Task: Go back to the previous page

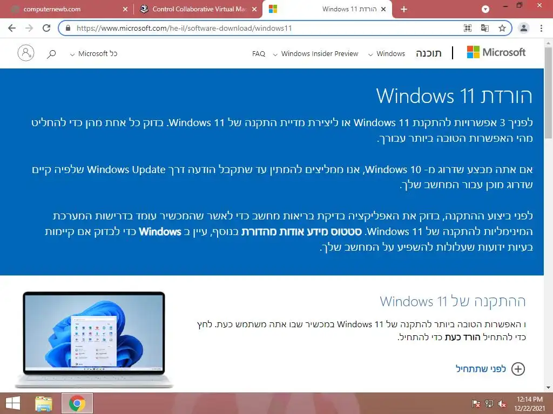Action: 12,28
